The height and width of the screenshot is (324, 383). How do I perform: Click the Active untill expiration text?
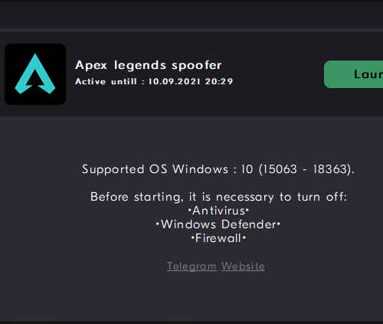(154, 81)
